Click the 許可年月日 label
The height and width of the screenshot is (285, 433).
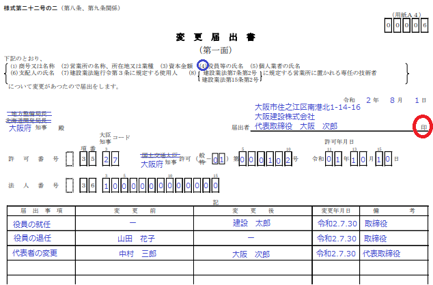click(339, 142)
